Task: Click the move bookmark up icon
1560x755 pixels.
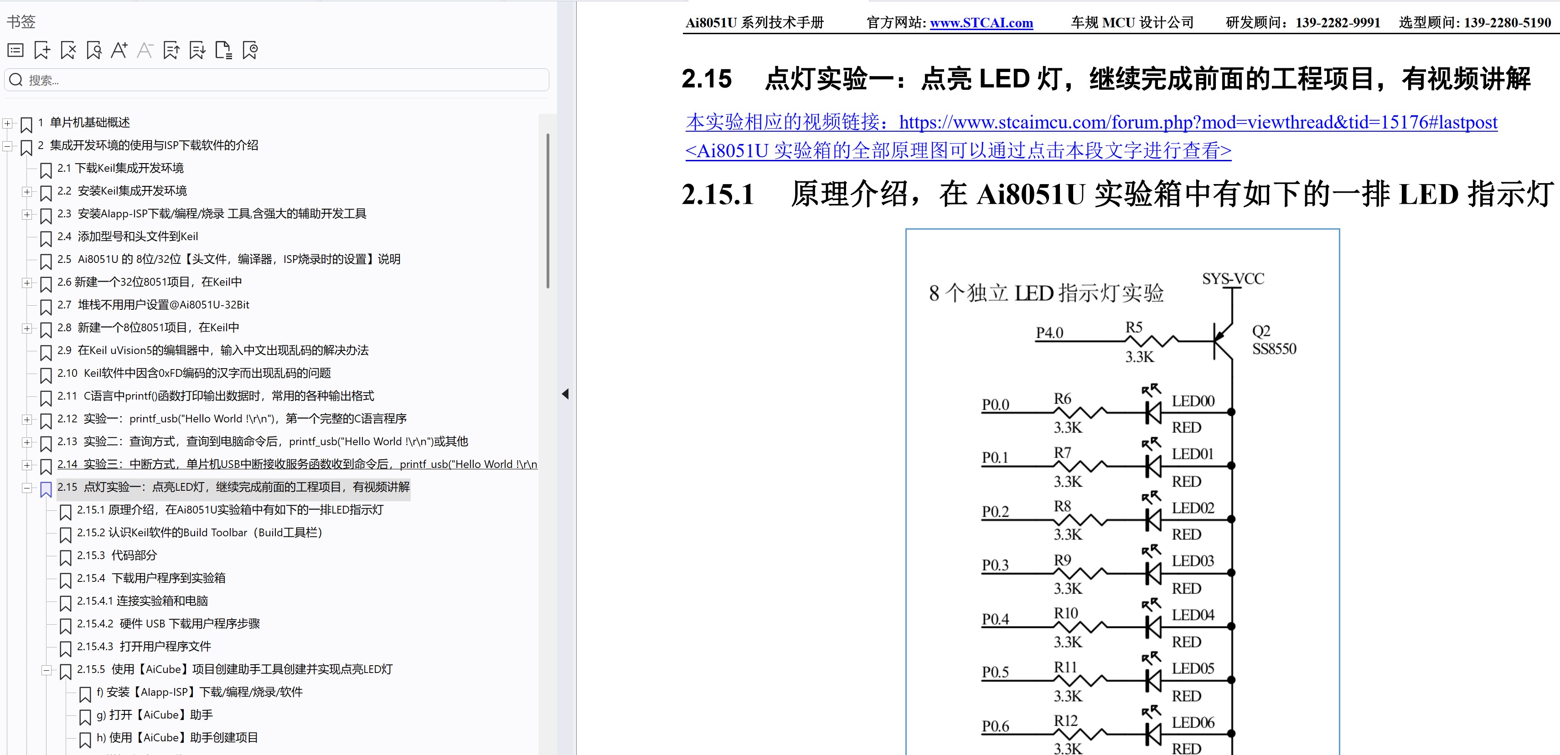Action: click(x=171, y=50)
